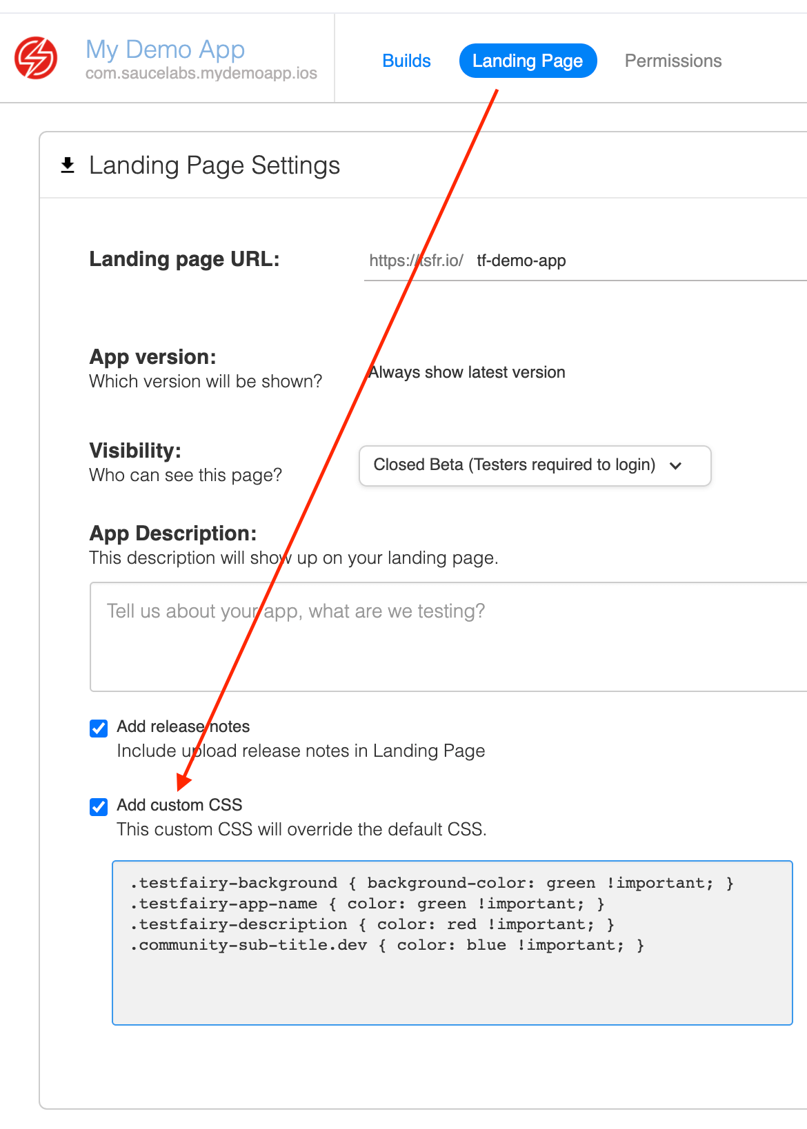The image size is (807, 1129).
Task: Click the https://tsfr.io/ URL prefix
Action: [417, 261]
